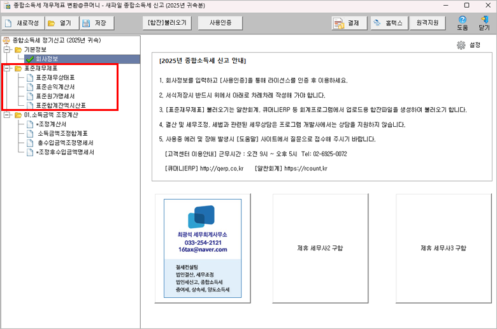This screenshot has height=329, width=497.
Task: Click the 사용인증 button
Action: click(220, 23)
